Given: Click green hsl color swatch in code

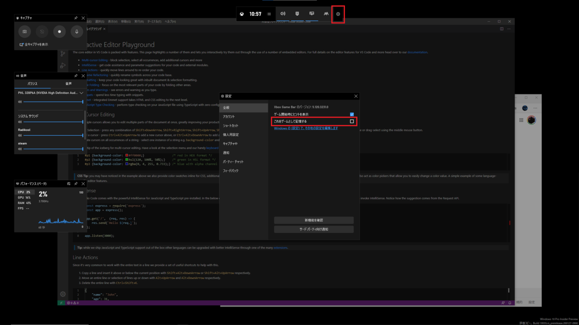Looking at the screenshot, I should coord(127,160).
